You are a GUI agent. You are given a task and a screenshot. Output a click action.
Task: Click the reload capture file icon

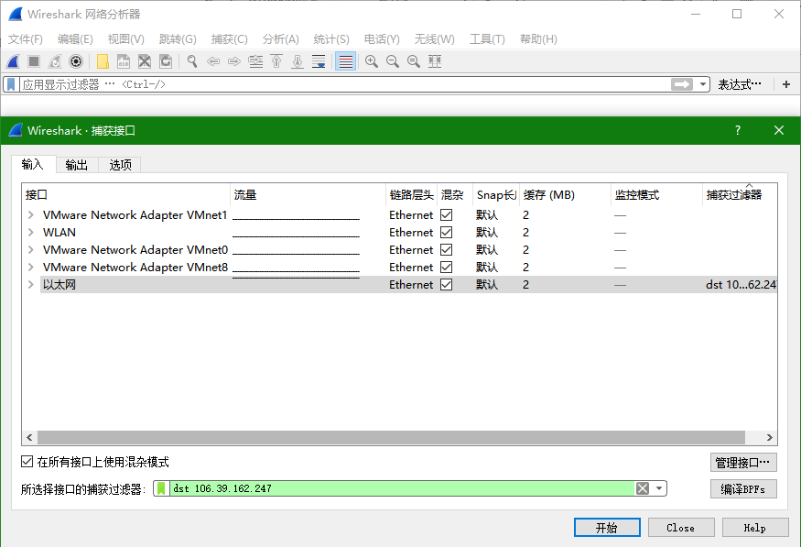coord(166,62)
